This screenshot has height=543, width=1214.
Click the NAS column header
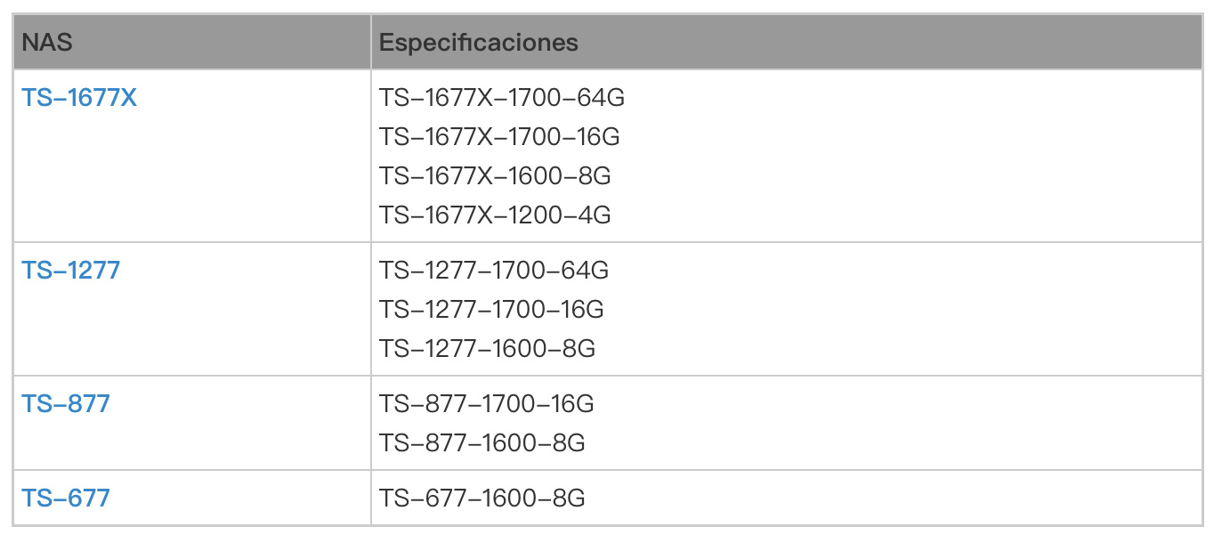pyautogui.click(x=47, y=42)
